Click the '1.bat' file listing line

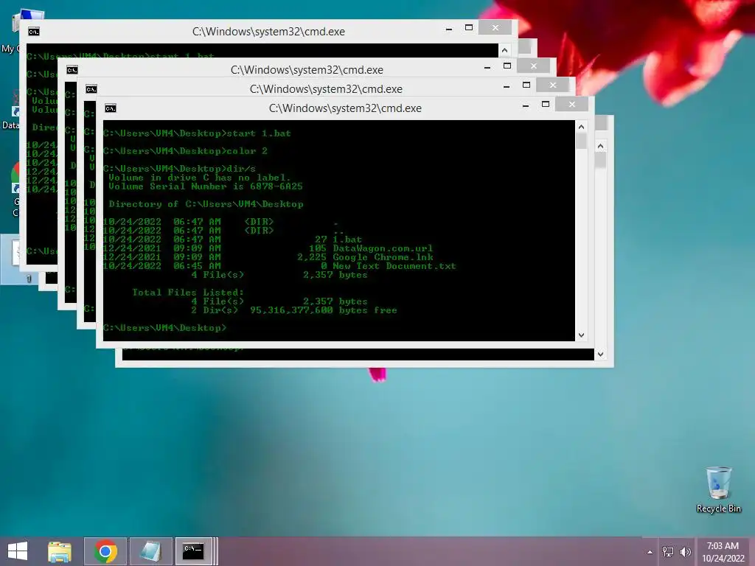click(232, 240)
